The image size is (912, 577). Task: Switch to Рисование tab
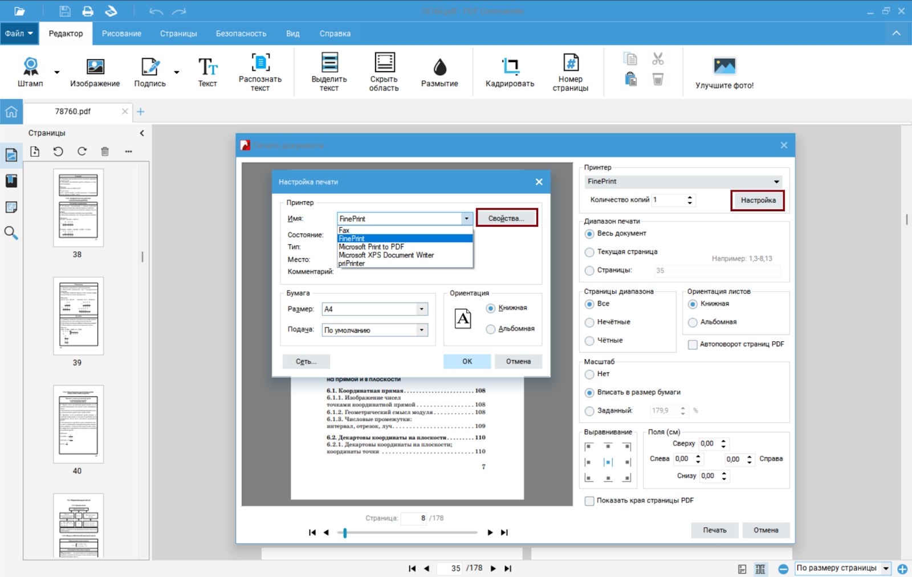(121, 34)
